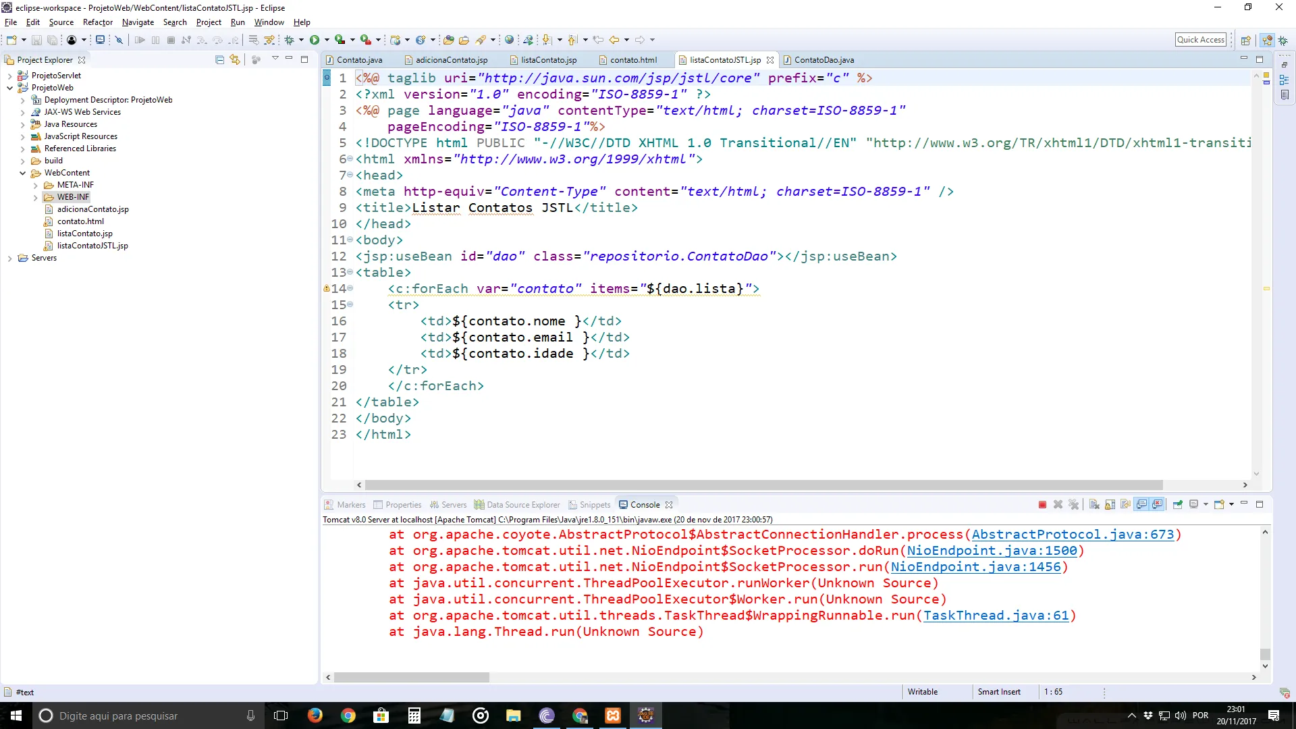Click the Quick Access search box

1200,40
